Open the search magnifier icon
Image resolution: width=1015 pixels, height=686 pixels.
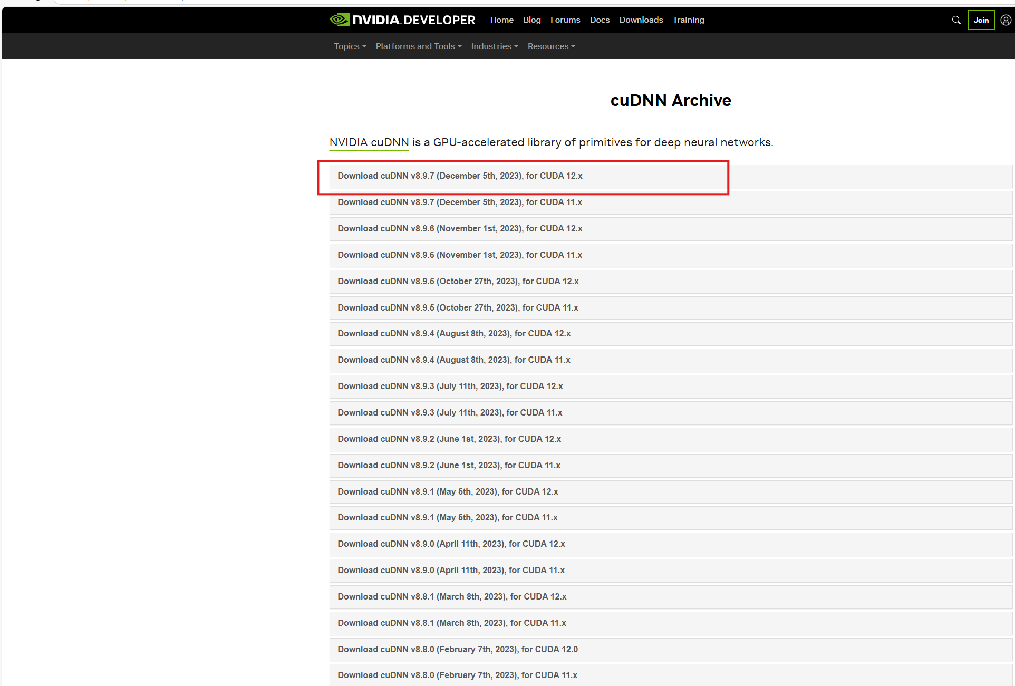point(956,20)
